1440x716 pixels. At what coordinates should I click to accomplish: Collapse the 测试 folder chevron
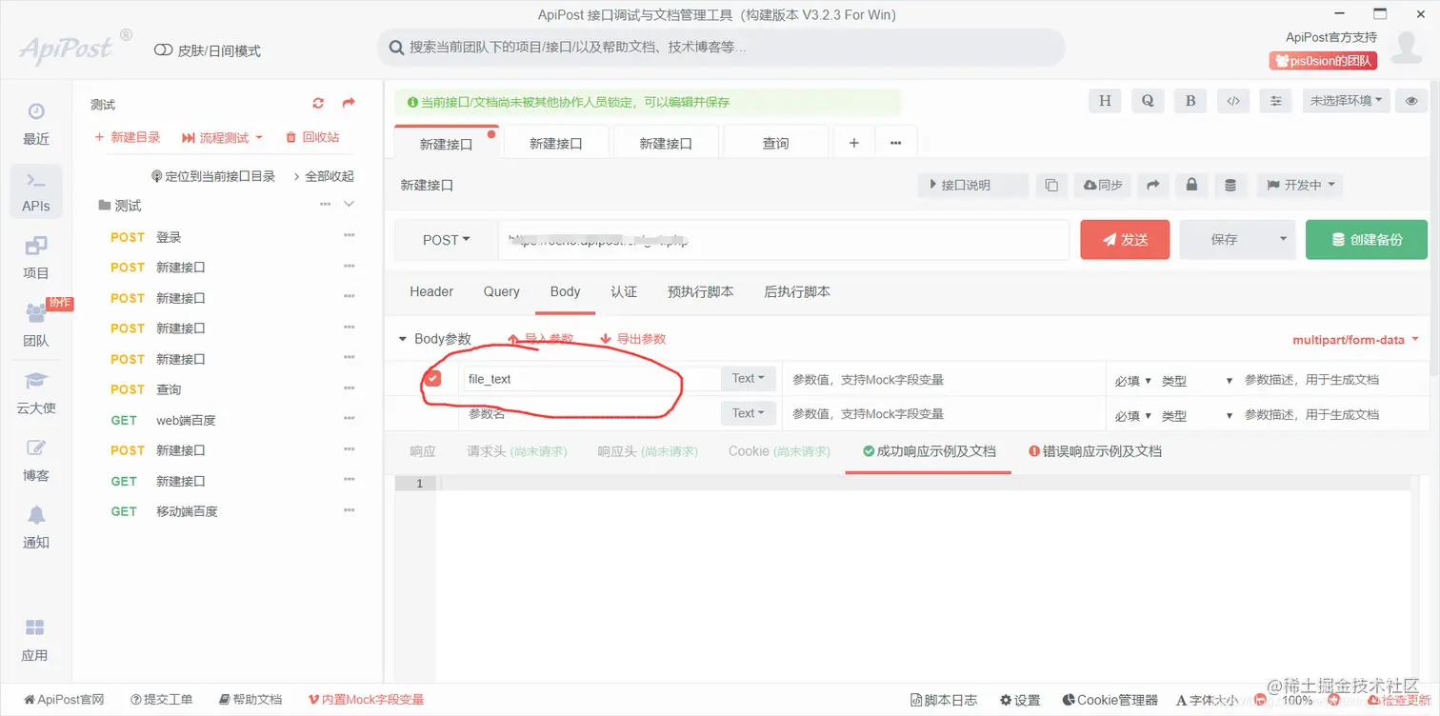coord(349,205)
